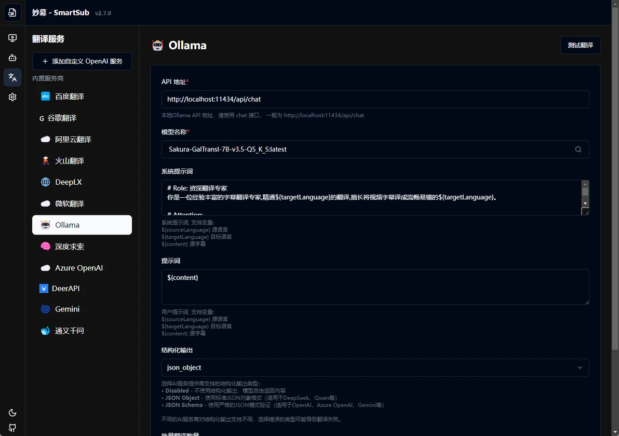Viewport: 619px width, 436px height.
Task: Click the main page vertical scrollbar
Action: coord(615,178)
